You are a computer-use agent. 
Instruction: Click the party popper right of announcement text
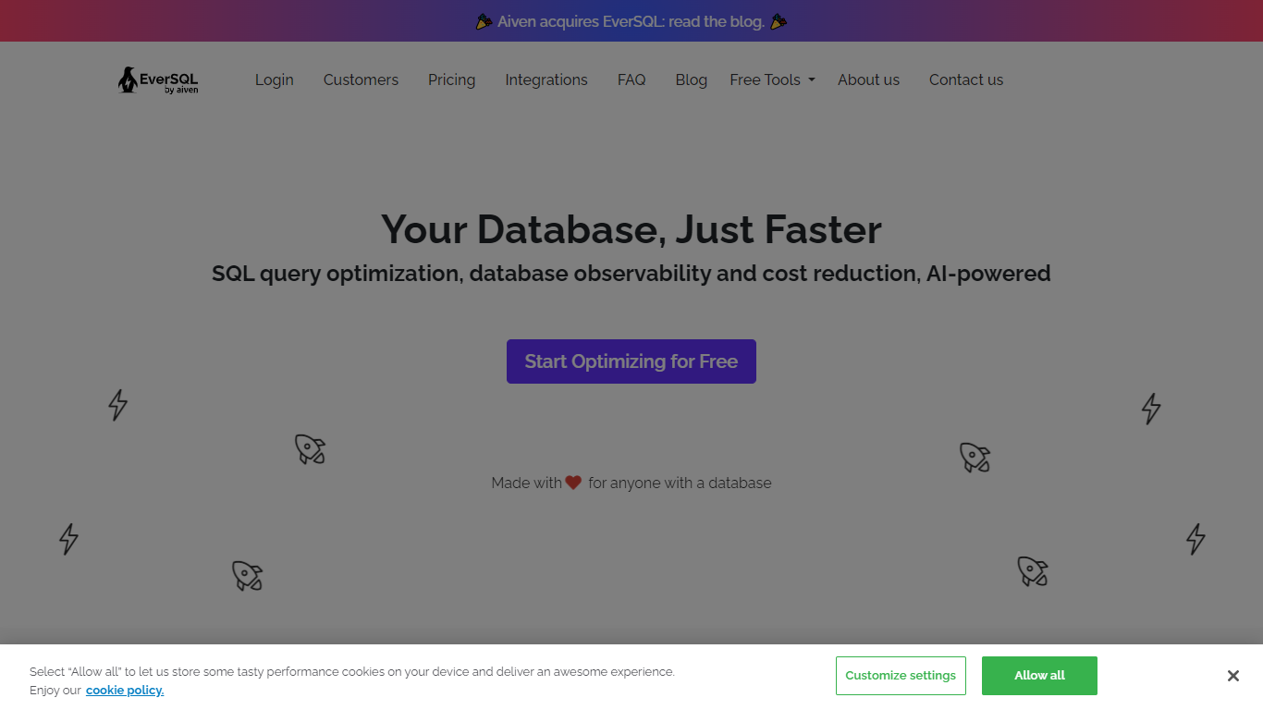pyautogui.click(x=779, y=21)
